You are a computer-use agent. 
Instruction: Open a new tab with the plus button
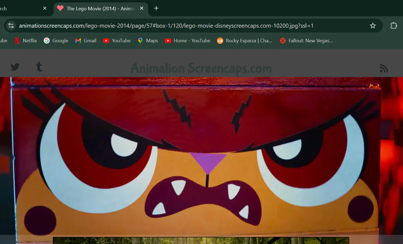pos(156,8)
